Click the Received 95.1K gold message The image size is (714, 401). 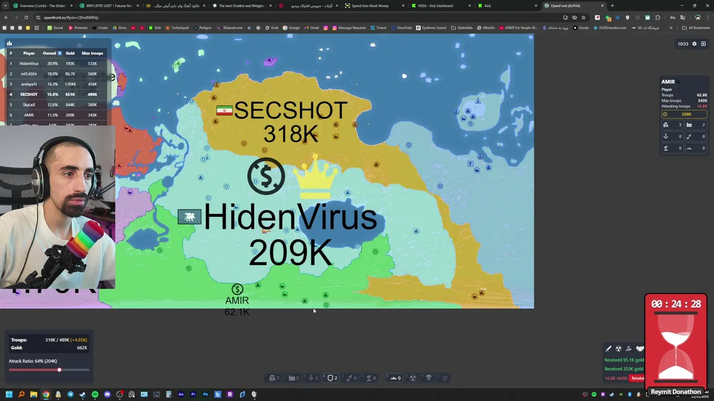pos(624,360)
